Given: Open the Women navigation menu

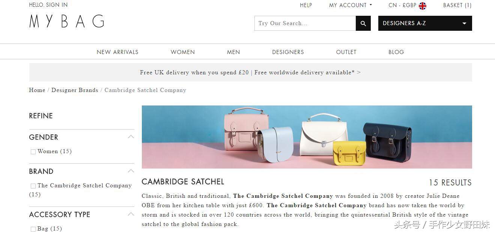Looking at the screenshot, I should (183, 52).
